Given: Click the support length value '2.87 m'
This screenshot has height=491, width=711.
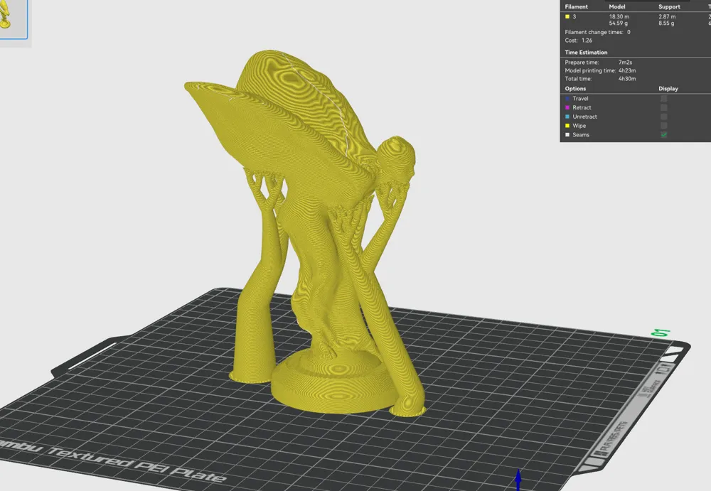Looking at the screenshot, I should pyautogui.click(x=667, y=17).
